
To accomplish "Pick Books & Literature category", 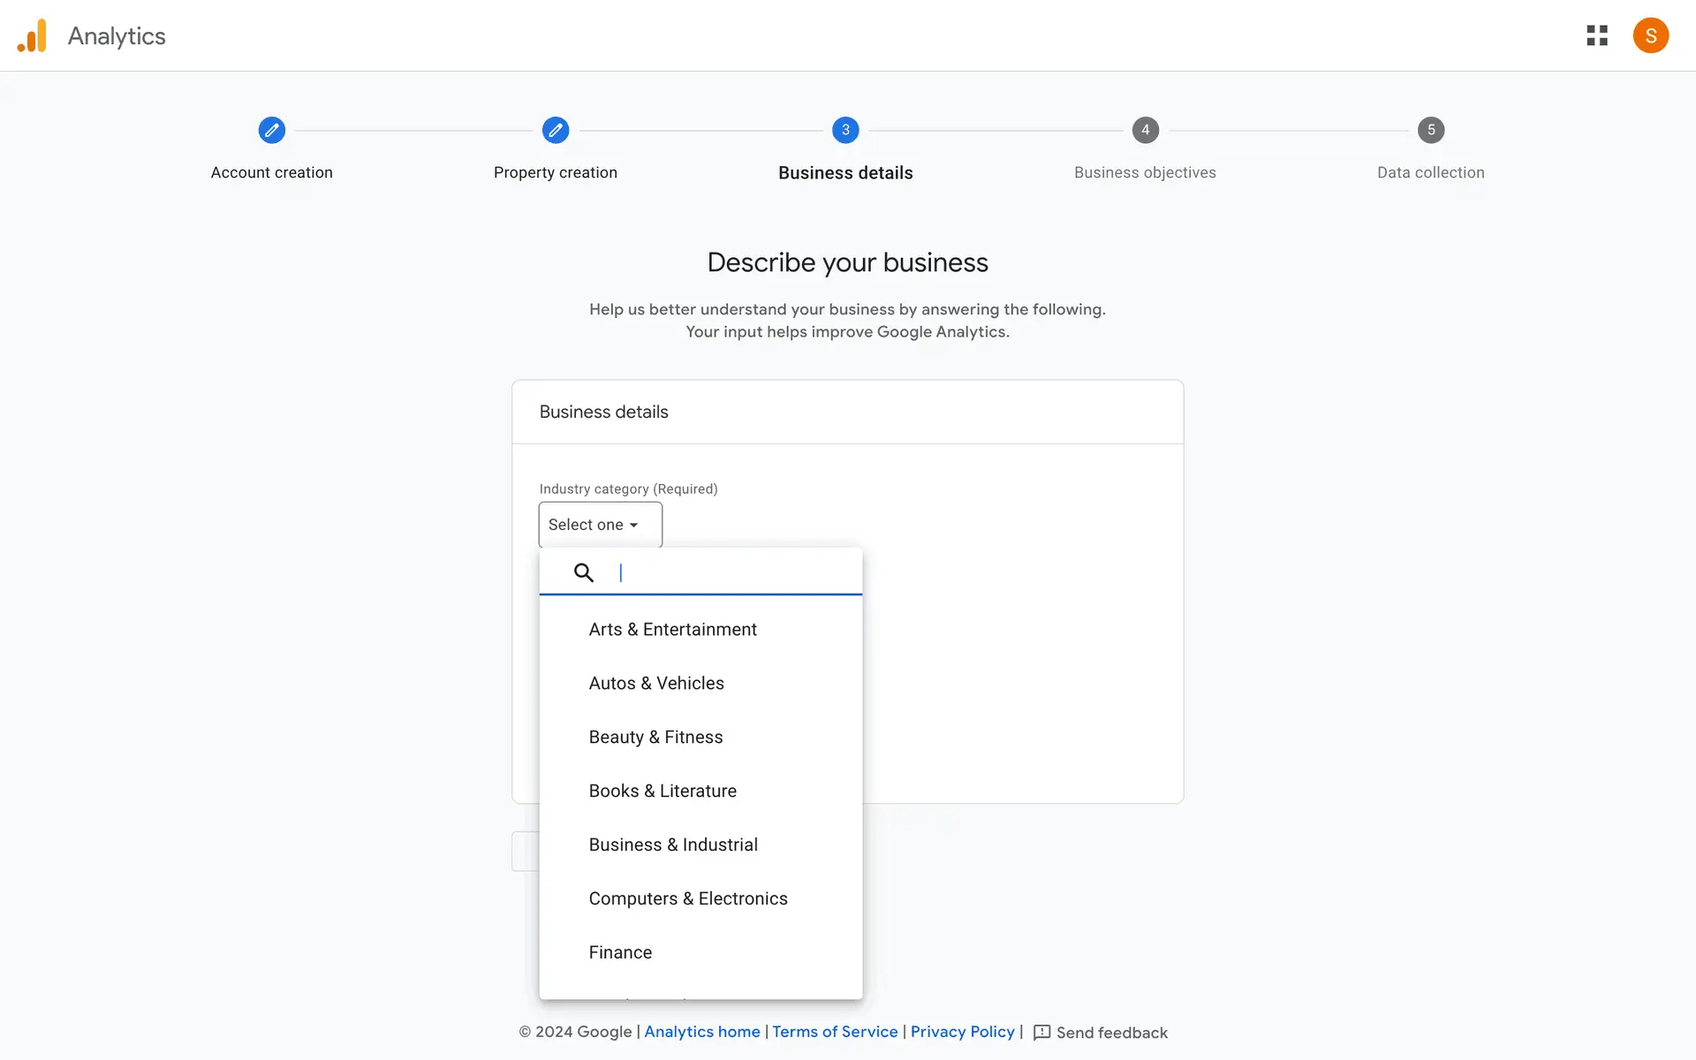I will point(662,791).
